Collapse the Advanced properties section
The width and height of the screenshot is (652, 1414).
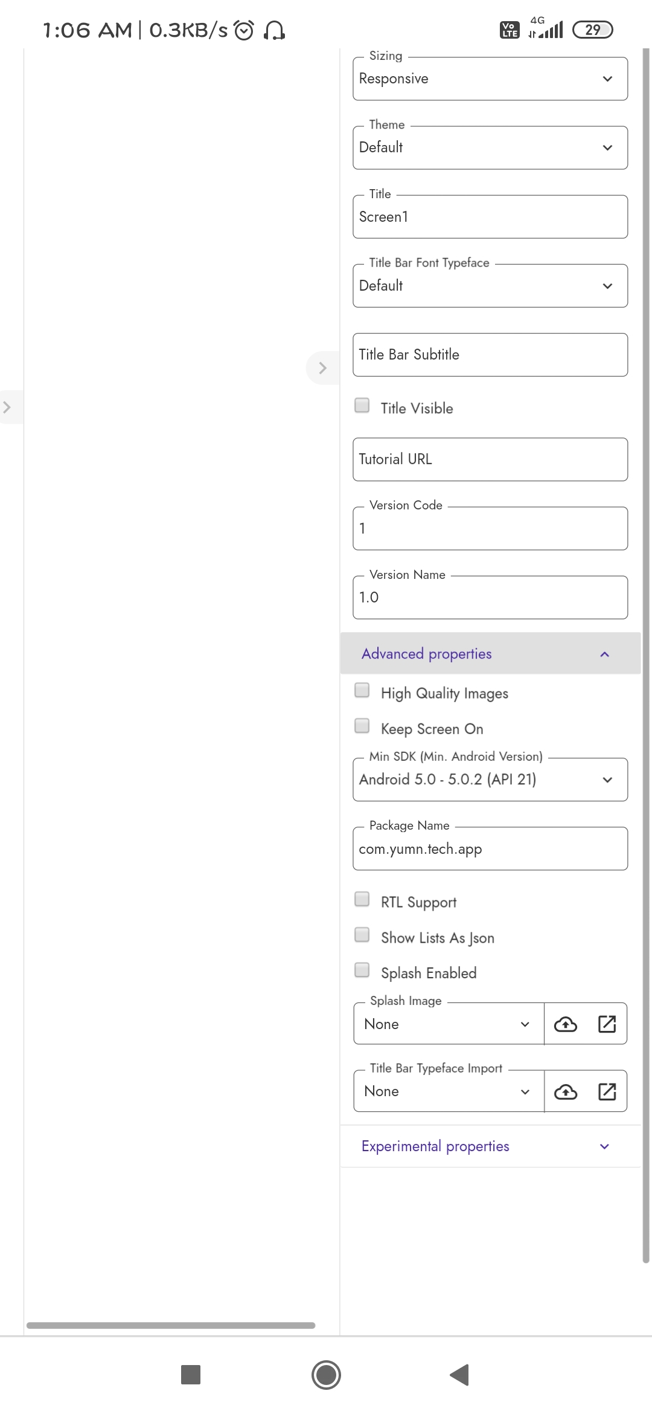tap(490, 654)
